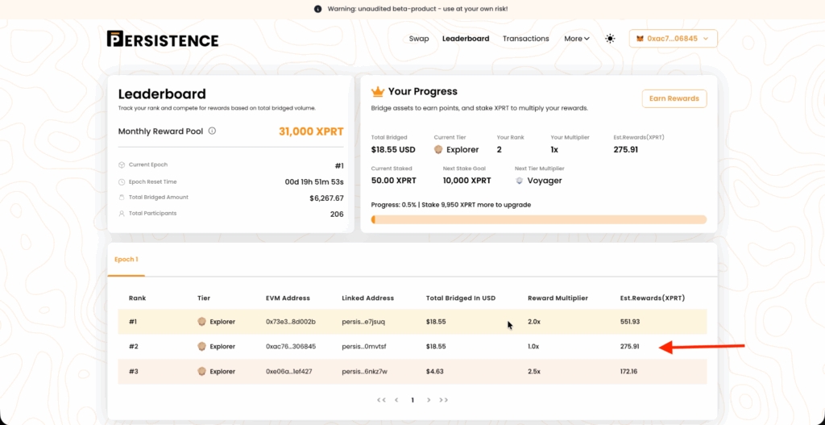Click the Leaderboard nav link
Image resolution: width=825 pixels, height=425 pixels.
466,39
